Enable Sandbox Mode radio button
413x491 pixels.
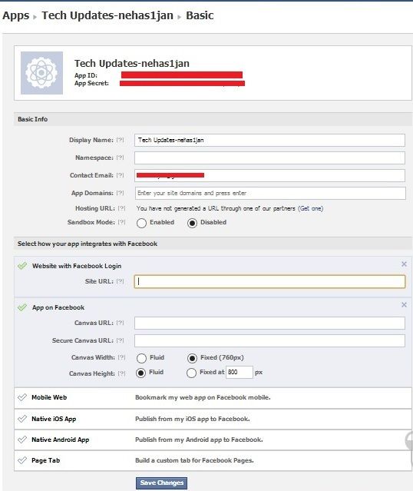pyautogui.click(x=141, y=223)
